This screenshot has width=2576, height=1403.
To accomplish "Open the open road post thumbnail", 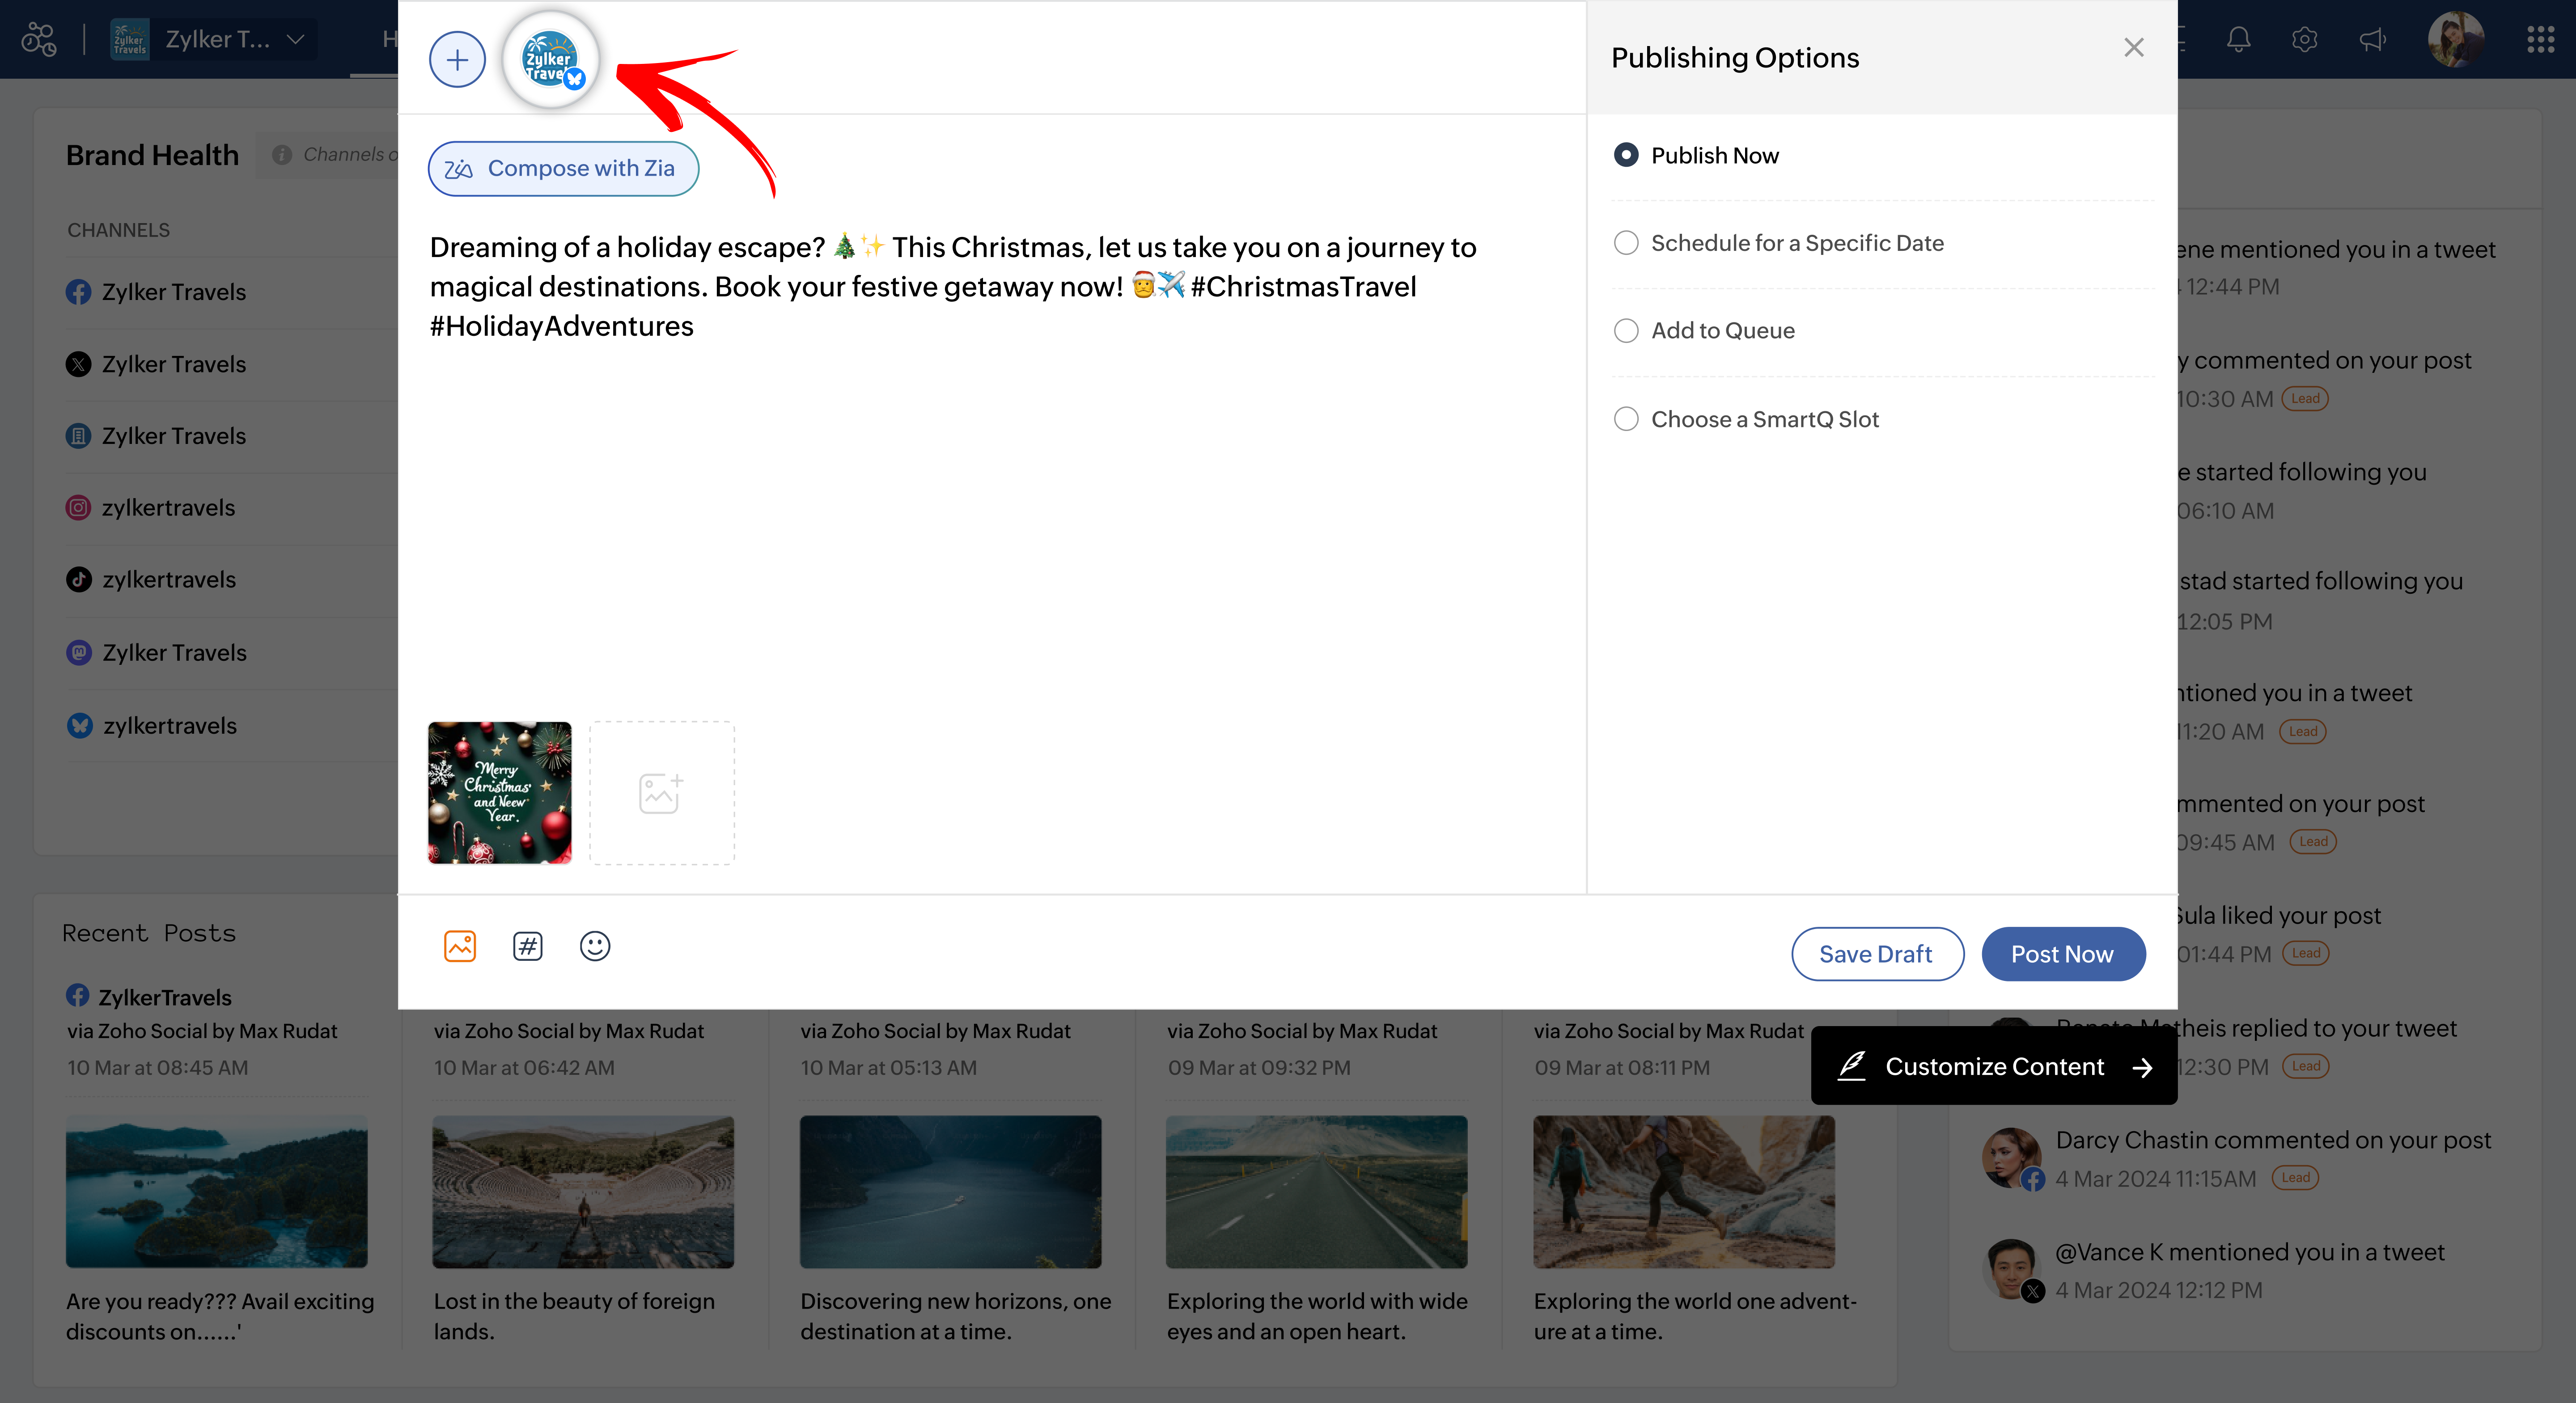I will pos(1317,1192).
